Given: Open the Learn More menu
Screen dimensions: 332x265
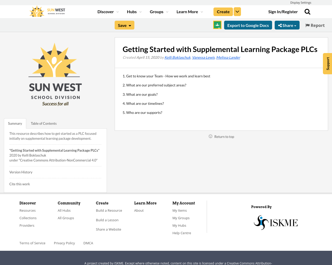Looking at the screenshot, I should 188,11.
